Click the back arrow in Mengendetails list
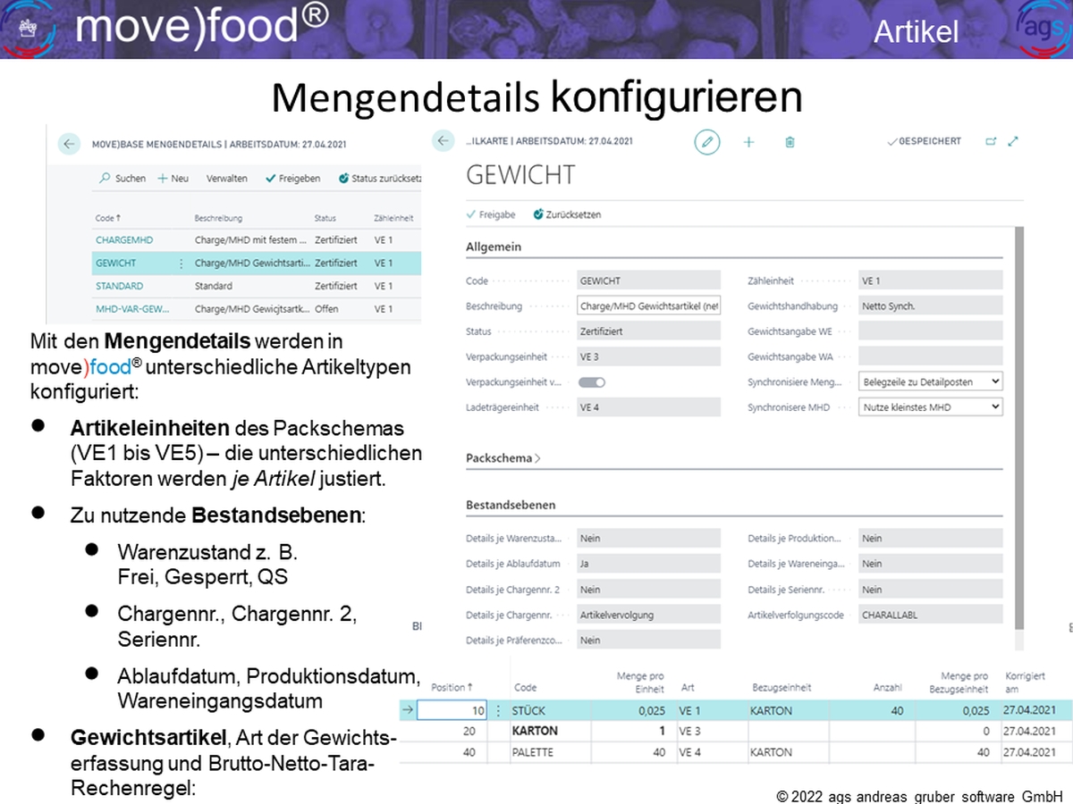Screen dimensions: 1073x804 coord(69,144)
